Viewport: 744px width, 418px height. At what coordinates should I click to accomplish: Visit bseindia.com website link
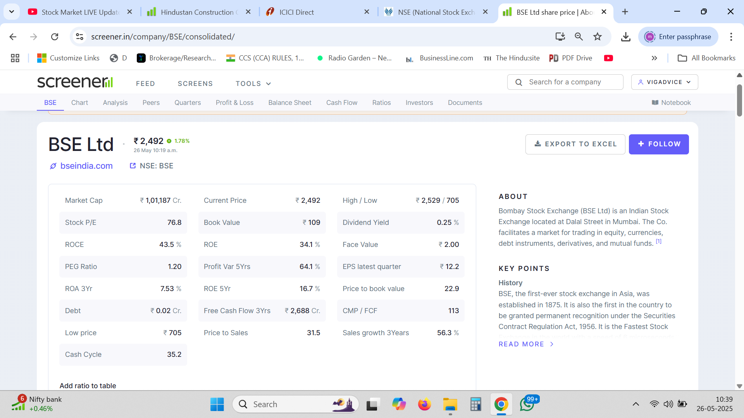pyautogui.click(x=81, y=166)
